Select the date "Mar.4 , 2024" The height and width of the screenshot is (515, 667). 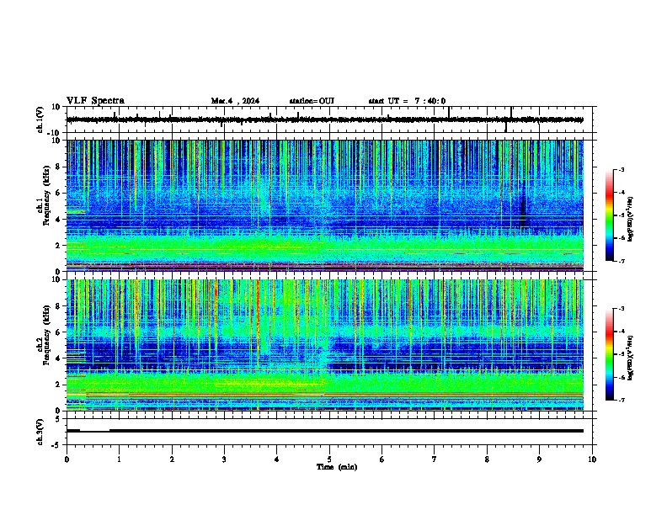click(235, 101)
